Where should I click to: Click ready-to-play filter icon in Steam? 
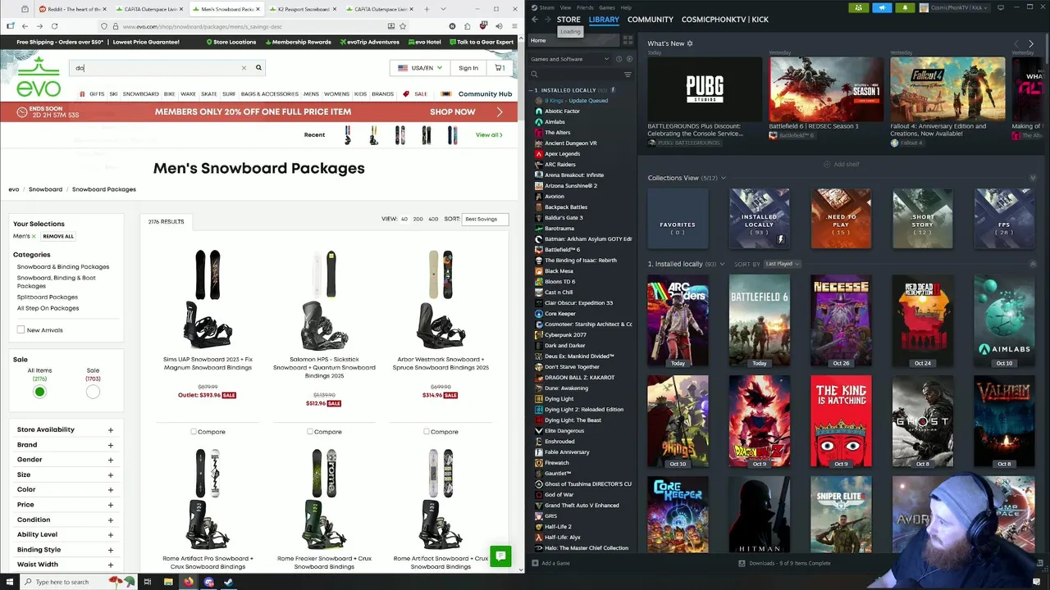[629, 59]
